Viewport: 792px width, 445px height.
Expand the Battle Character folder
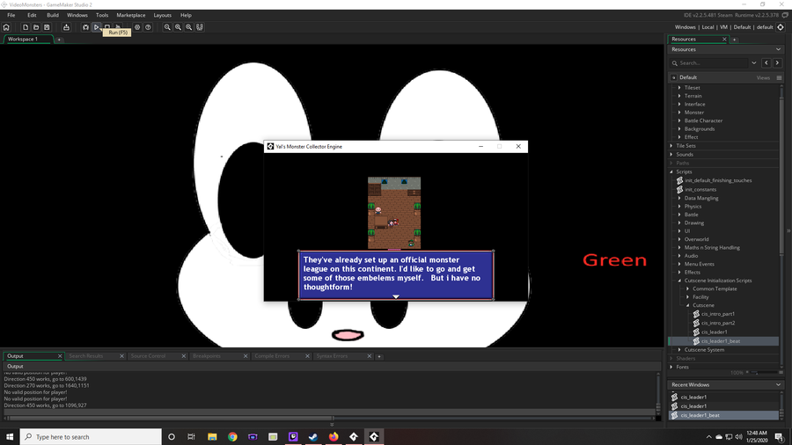coord(679,120)
